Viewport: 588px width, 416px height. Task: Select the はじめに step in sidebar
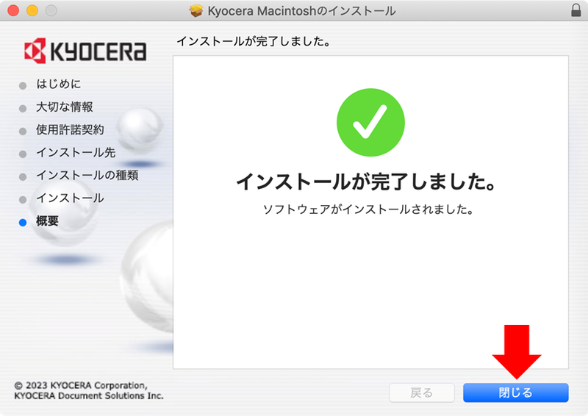pyautogui.click(x=59, y=84)
